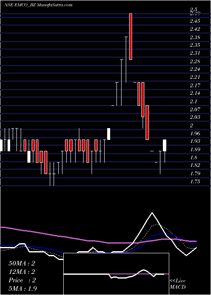Select the 2.21 price level label
Viewport: 211px width, 295px height.
tap(195, 77)
